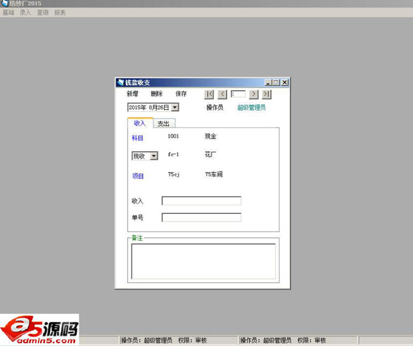Screen dimensions: 413x346
Task: Select the name 花厂
Action: point(211,154)
